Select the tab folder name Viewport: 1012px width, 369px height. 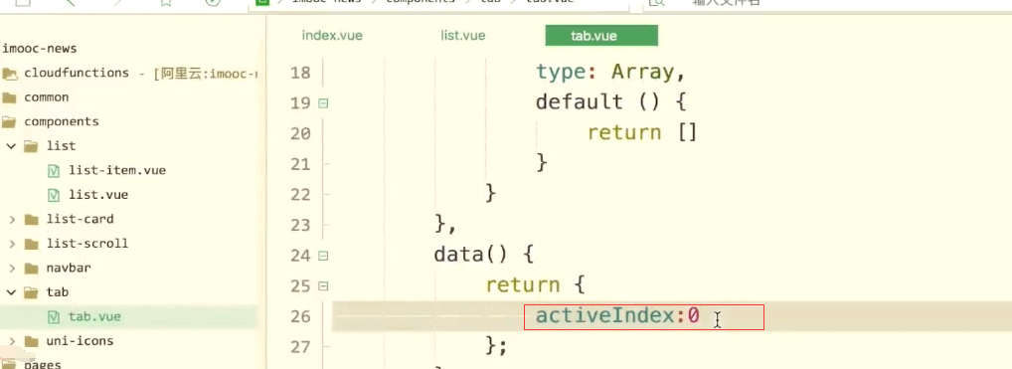click(x=58, y=292)
